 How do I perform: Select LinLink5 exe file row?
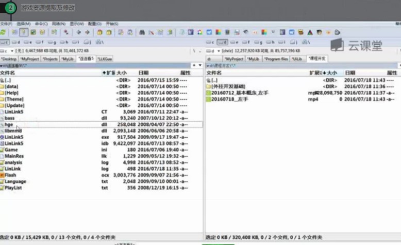(x=101, y=137)
